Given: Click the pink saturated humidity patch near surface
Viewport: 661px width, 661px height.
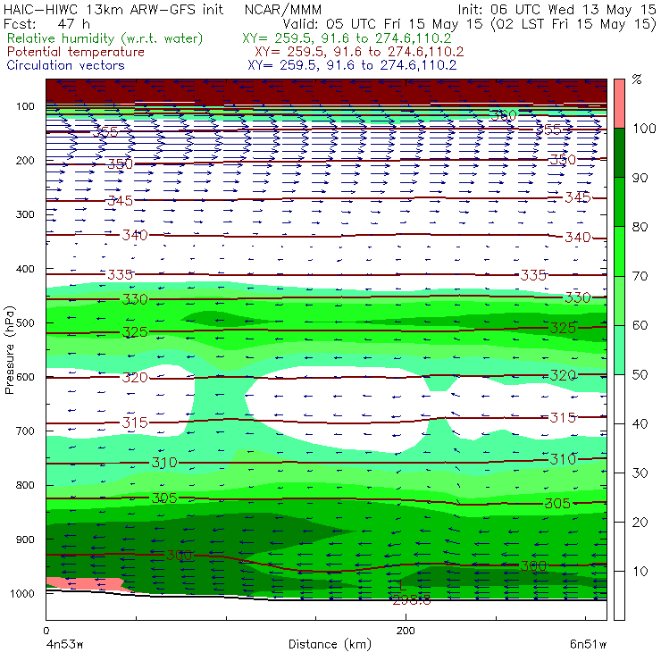Looking at the screenshot, I should (87, 583).
